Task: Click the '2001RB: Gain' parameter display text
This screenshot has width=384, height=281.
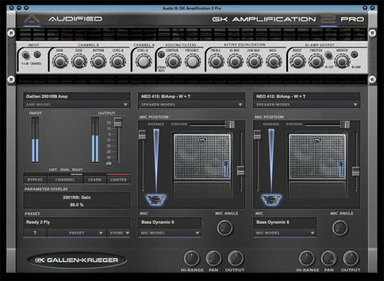Action: (77, 197)
